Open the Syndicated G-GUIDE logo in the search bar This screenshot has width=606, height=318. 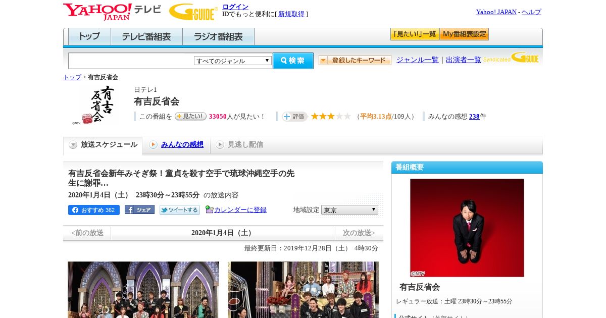tap(511, 58)
